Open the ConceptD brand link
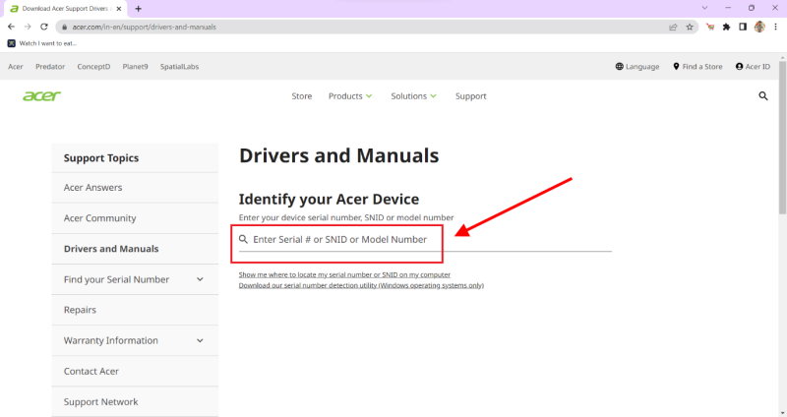This screenshot has height=417, width=787. coord(93,66)
